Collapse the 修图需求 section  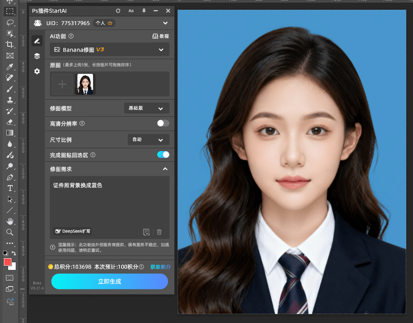(165, 169)
